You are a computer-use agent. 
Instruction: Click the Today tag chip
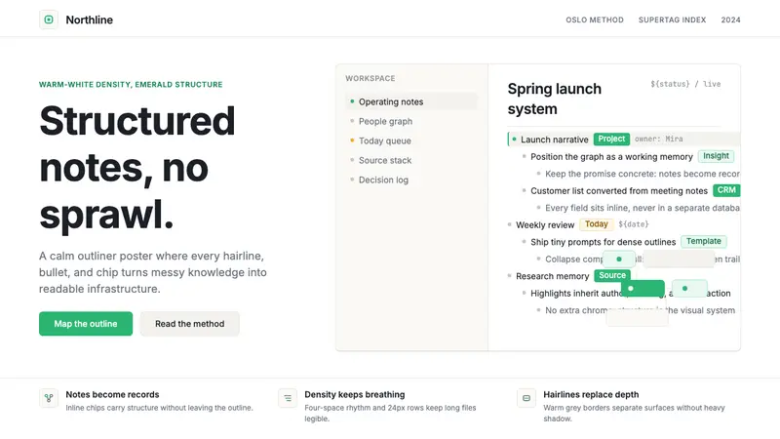tap(597, 224)
